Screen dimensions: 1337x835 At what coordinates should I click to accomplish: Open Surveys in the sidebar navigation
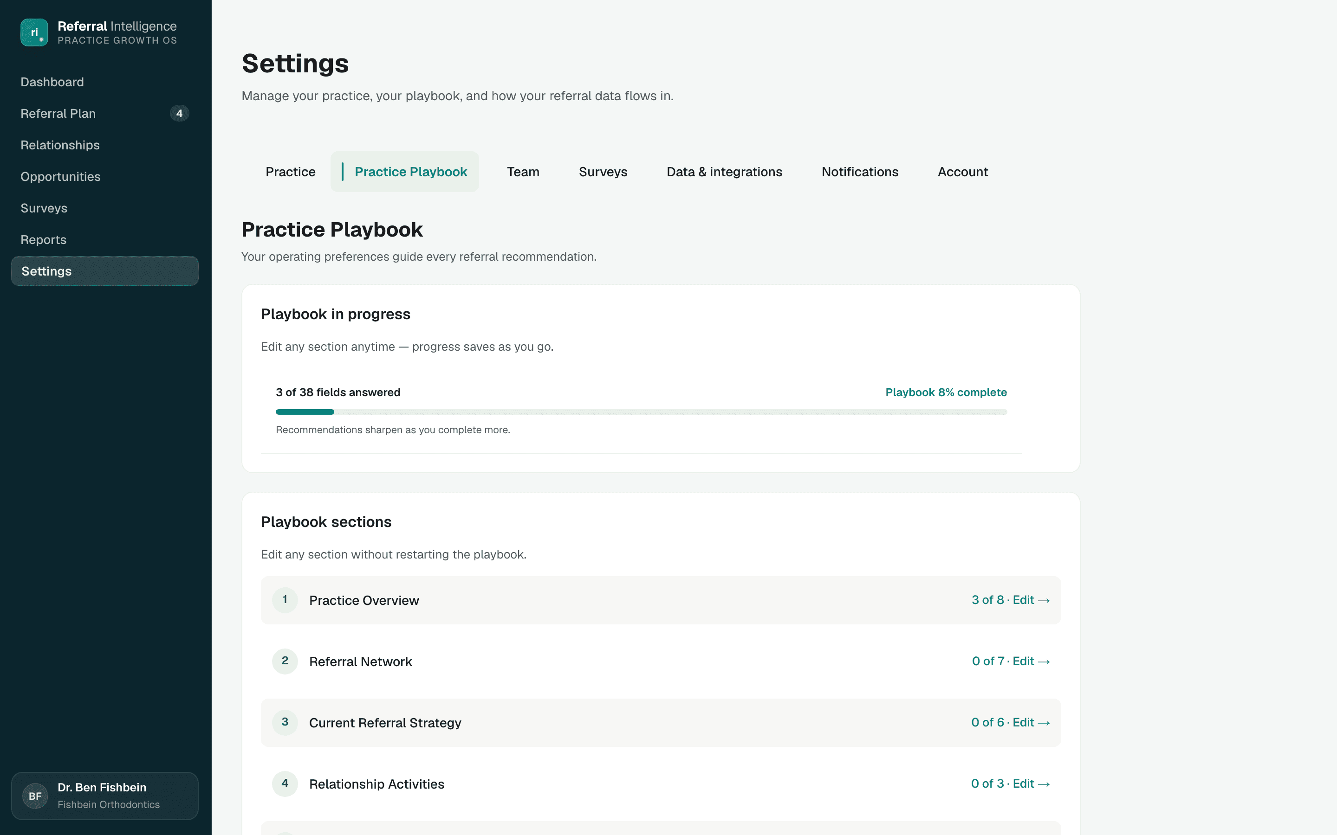coord(105,208)
